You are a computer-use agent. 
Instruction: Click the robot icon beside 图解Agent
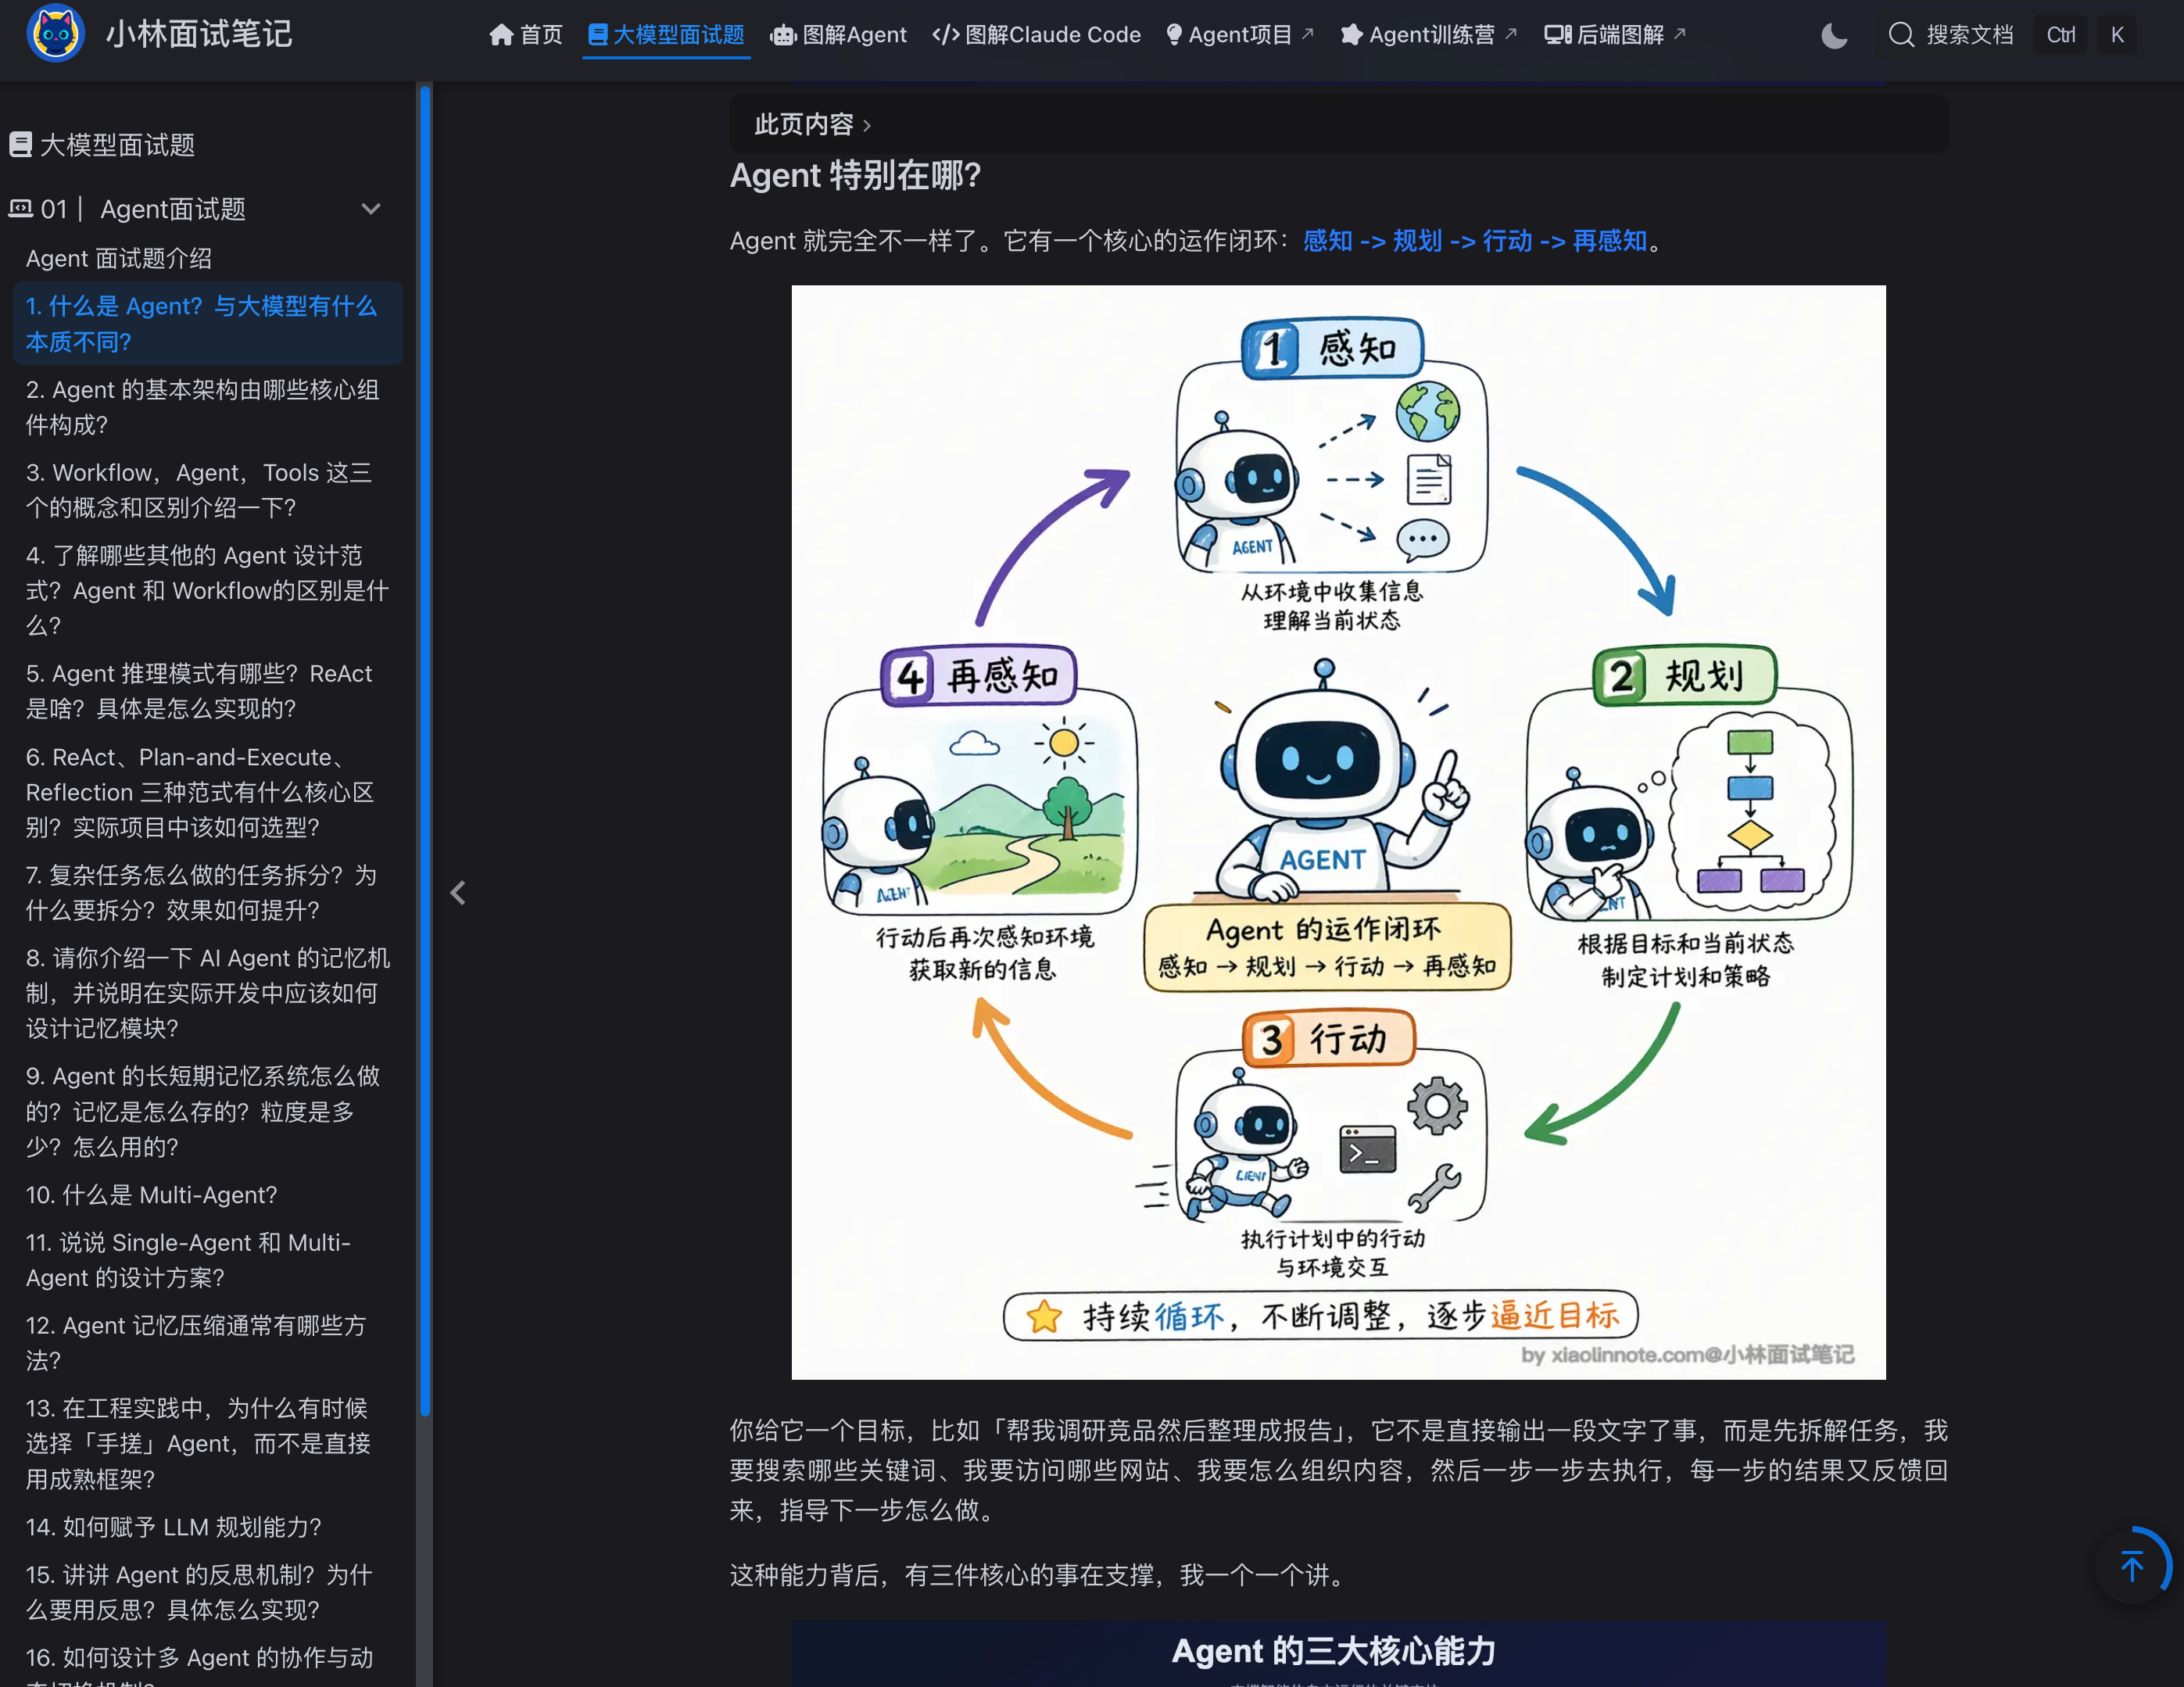783,35
